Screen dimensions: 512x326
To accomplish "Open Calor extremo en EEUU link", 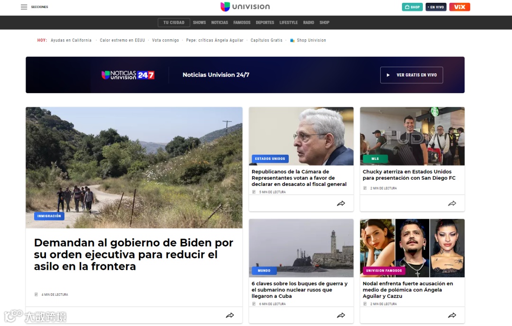I will (x=122, y=40).
